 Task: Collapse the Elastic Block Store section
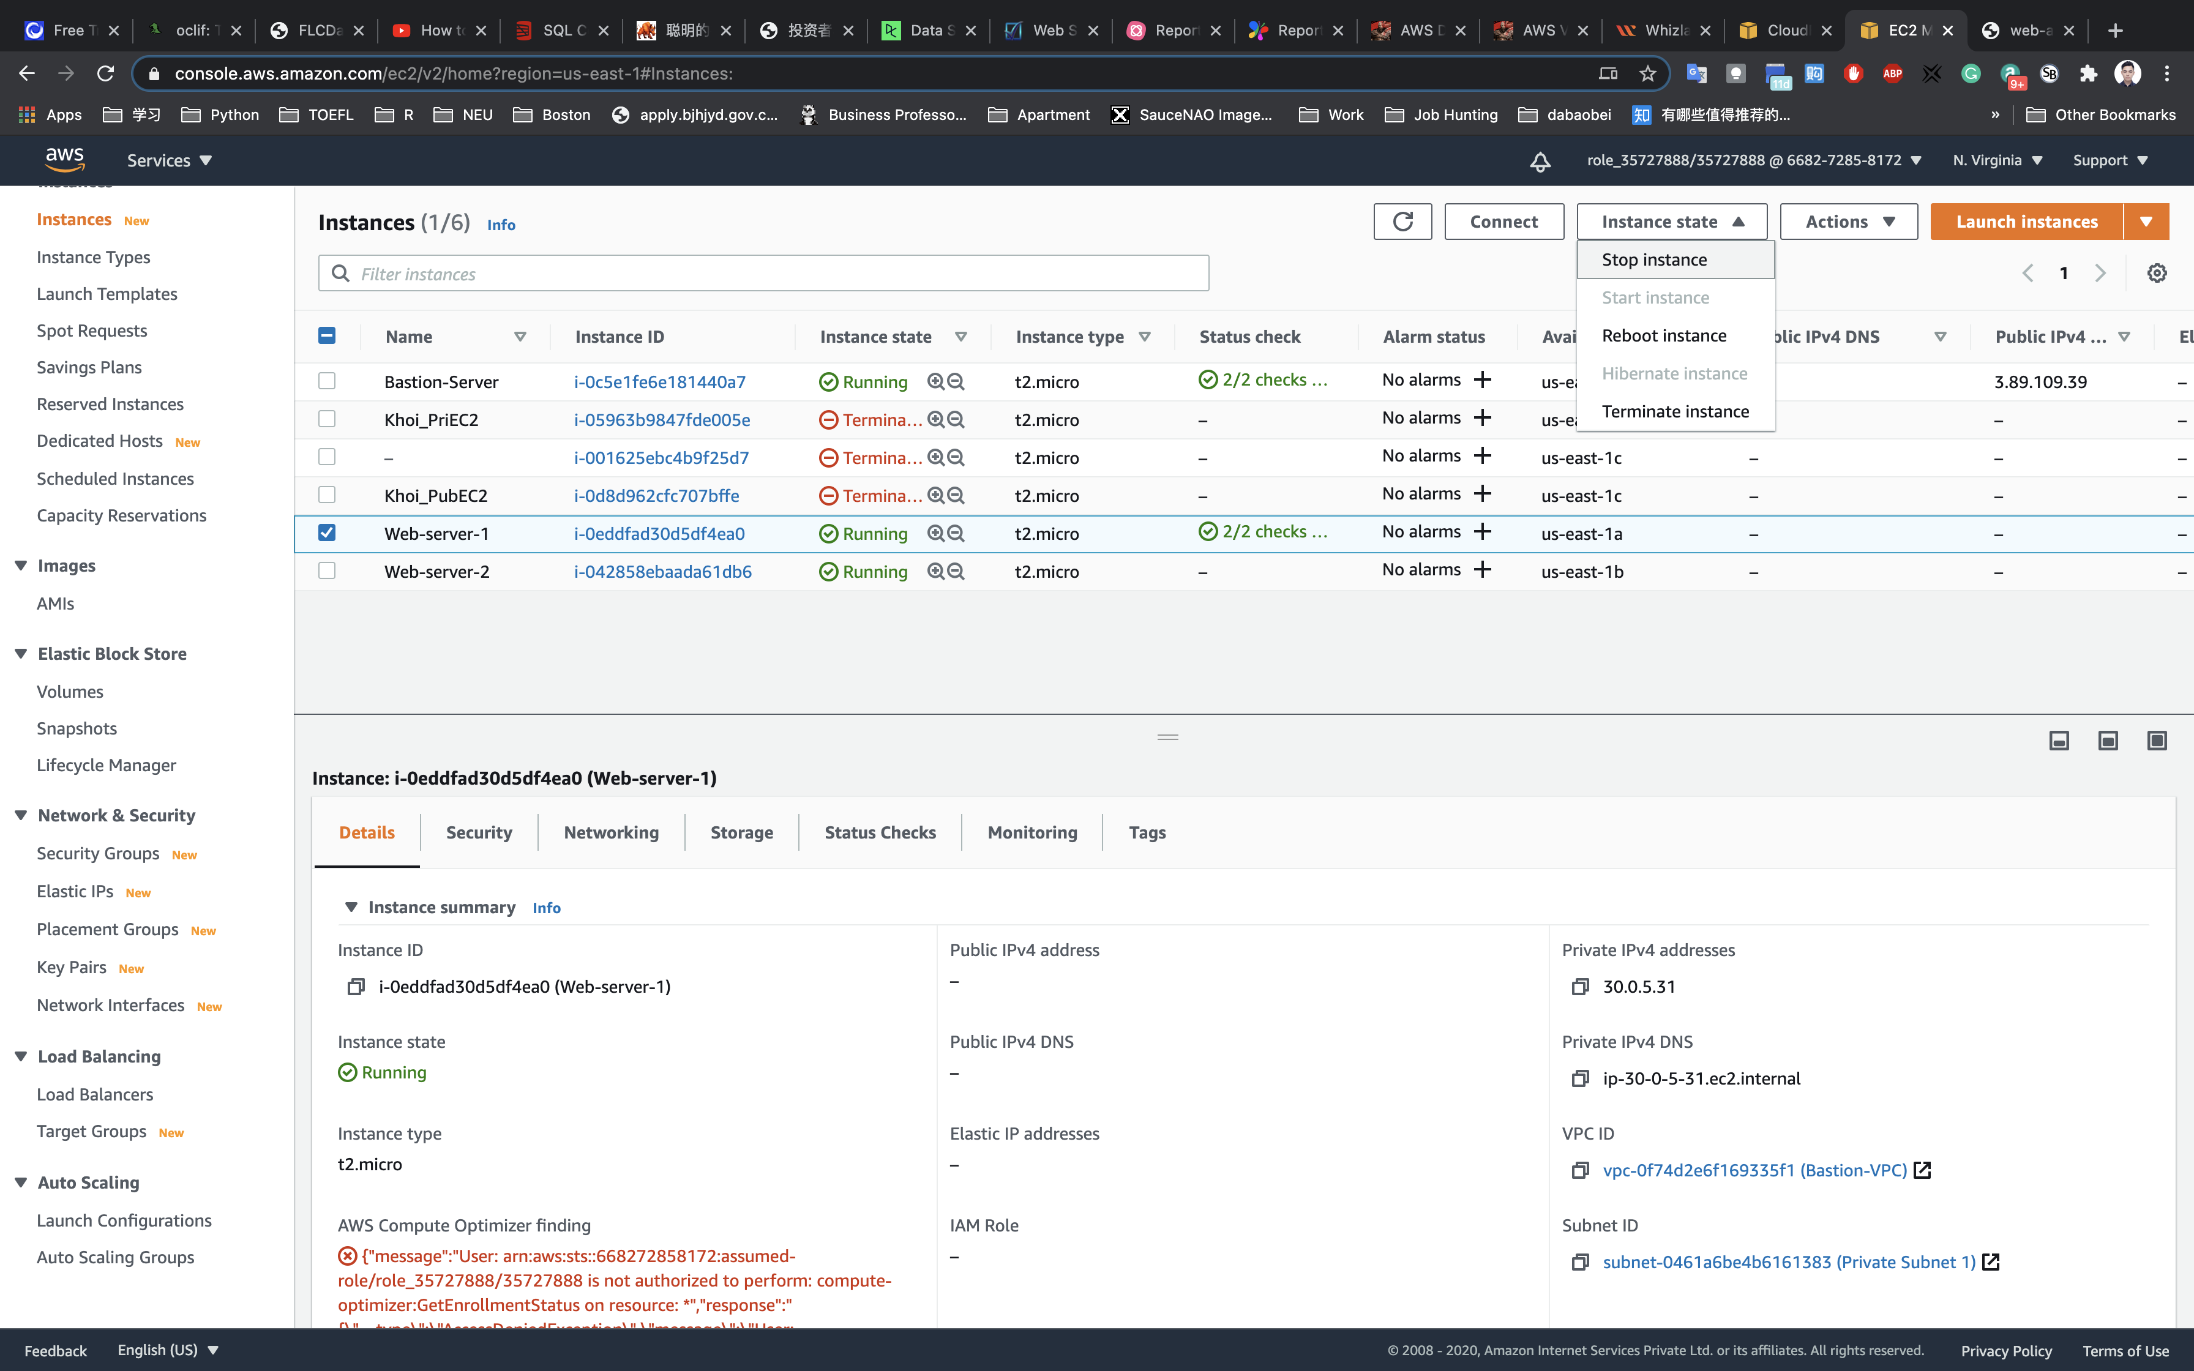22,654
